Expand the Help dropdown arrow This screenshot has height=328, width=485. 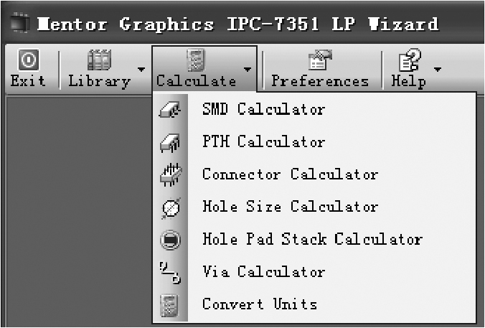tap(437, 69)
